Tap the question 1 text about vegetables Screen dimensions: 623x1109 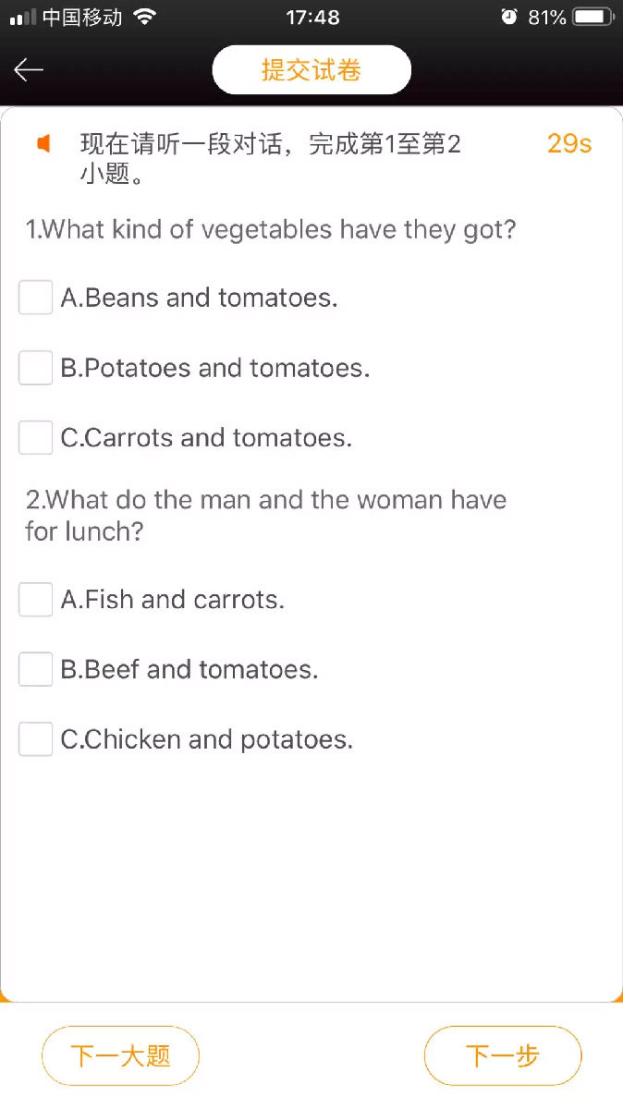271,229
